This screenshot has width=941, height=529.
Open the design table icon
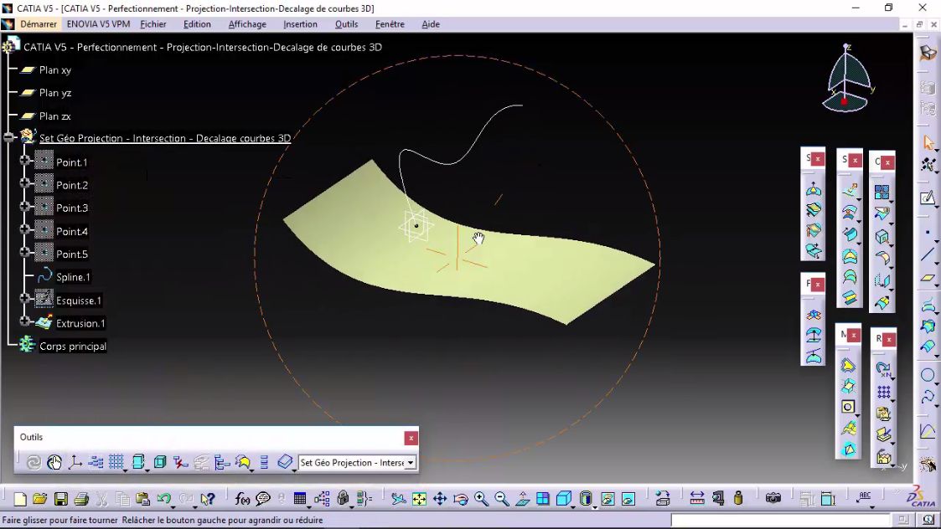300,499
